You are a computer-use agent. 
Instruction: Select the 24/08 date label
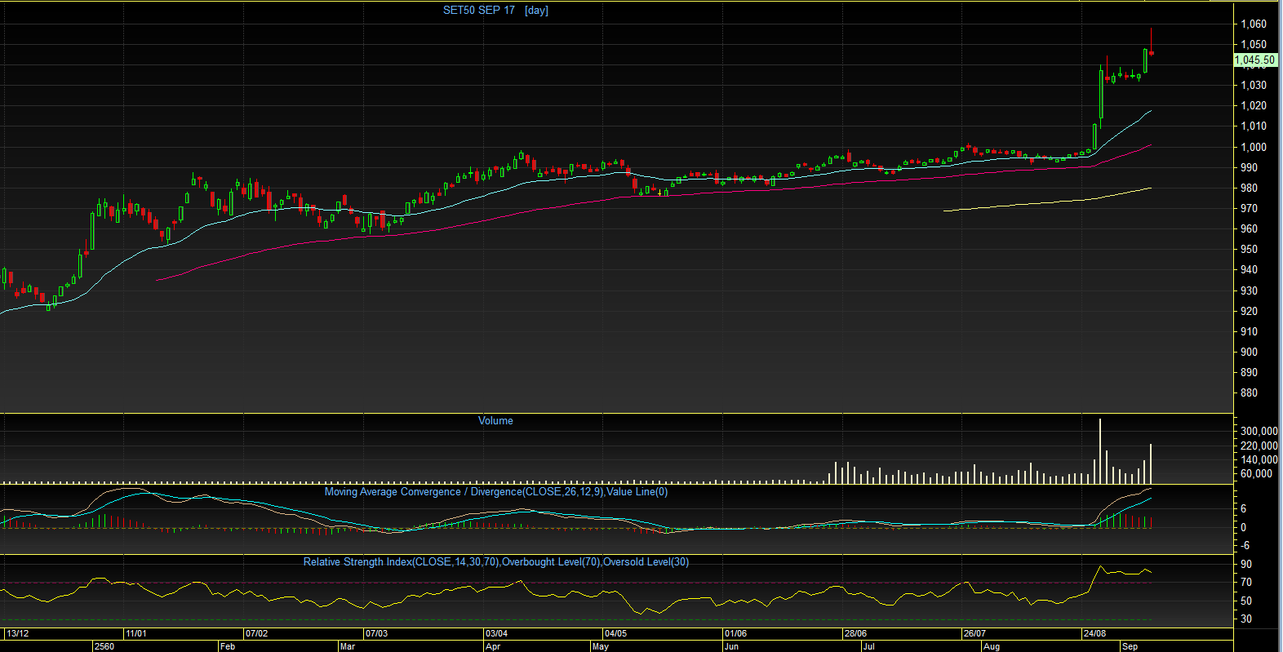(x=1094, y=634)
